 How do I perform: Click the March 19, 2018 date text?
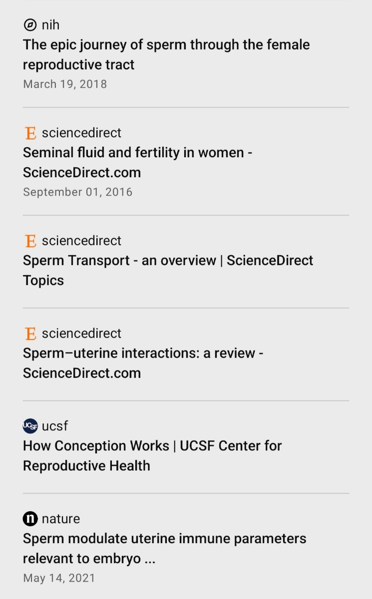[65, 84]
